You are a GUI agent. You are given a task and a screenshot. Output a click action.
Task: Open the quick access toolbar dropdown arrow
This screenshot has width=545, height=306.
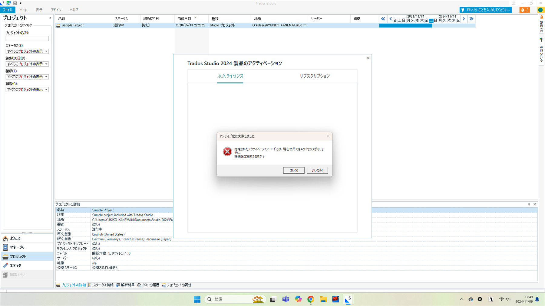click(21, 3)
